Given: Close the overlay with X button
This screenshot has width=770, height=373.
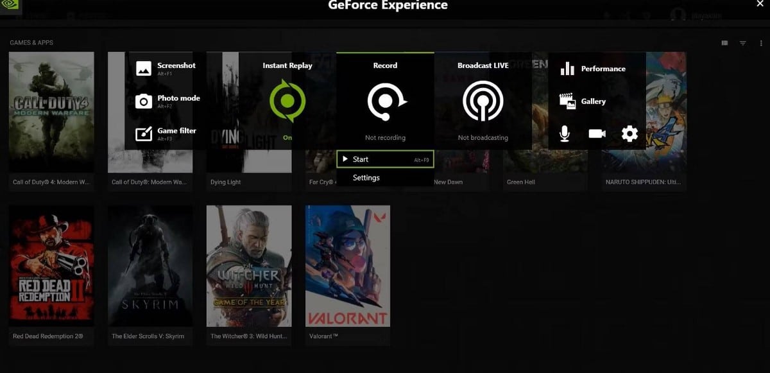Looking at the screenshot, I should point(760,4).
